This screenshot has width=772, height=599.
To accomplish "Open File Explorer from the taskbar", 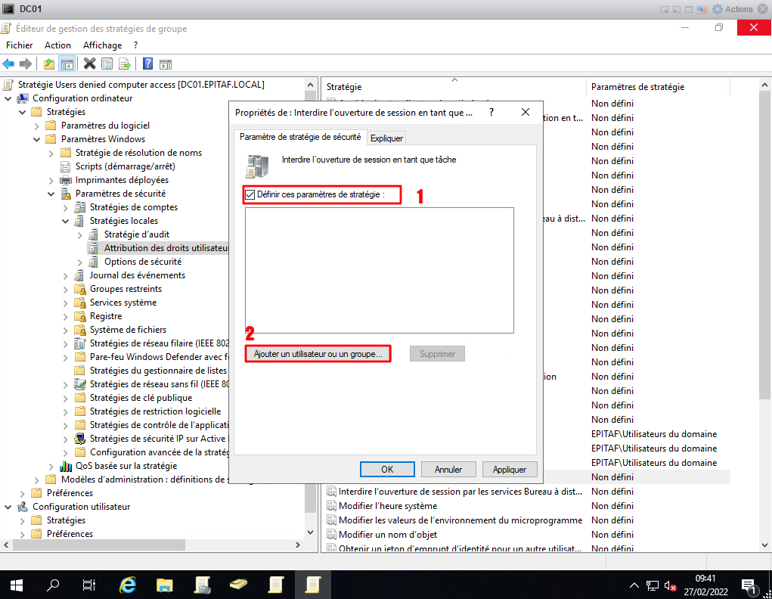I will (165, 585).
